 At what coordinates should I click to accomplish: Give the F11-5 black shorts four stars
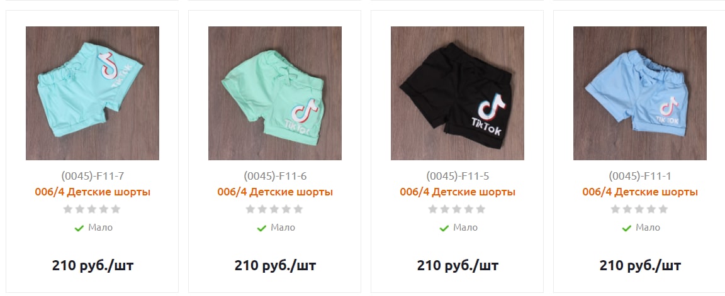pos(469,209)
